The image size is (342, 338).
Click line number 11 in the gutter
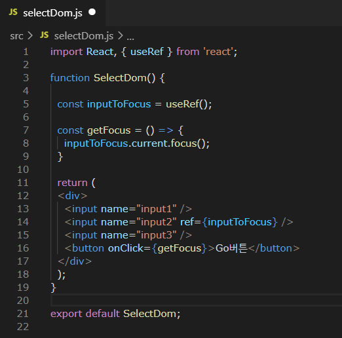(23, 183)
